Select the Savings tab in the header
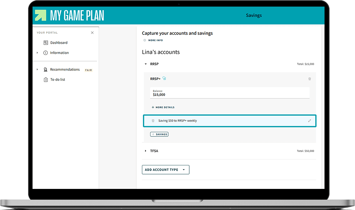 click(x=254, y=15)
